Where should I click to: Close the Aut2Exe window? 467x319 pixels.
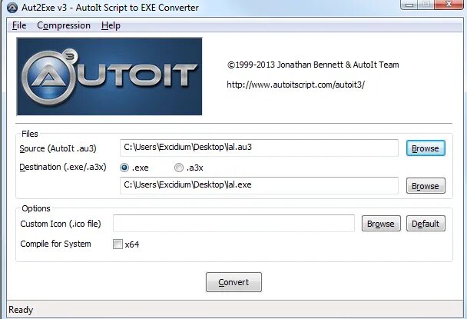449,5
